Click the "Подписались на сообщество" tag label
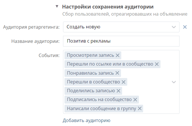This screenshot has width=192, height=126. pos(99,100)
